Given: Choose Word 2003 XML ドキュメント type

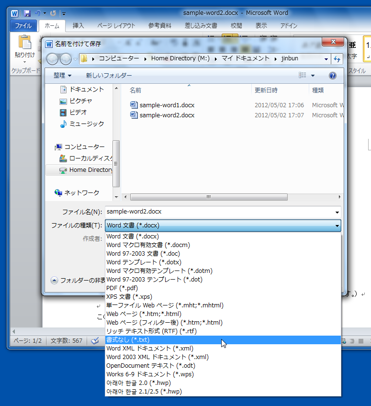Looking at the screenshot, I should (223, 357).
